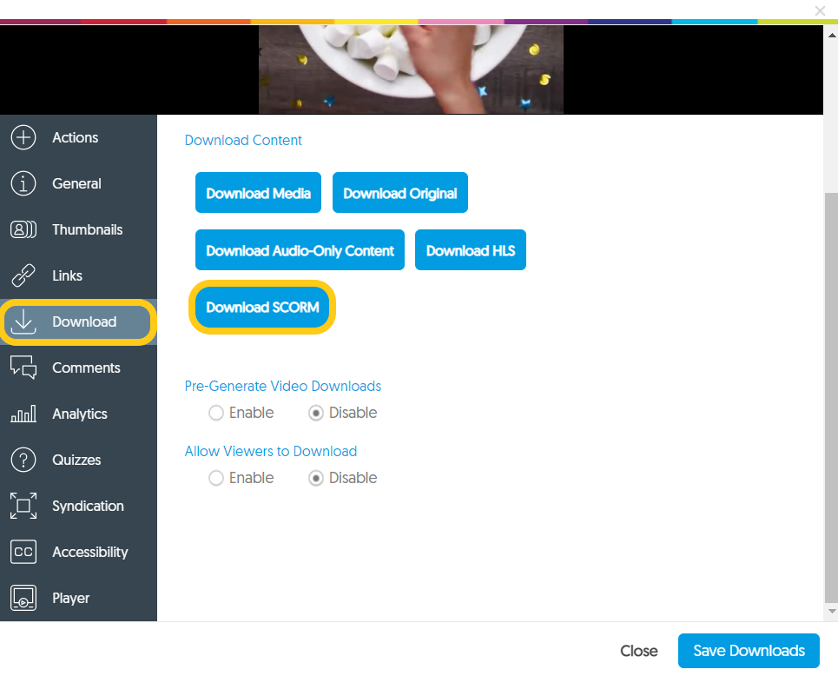The height and width of the screenshot is (676, 838).
Task: Click the Pre-Generate Video Downloads heading
Action: (x=283, y=386)
